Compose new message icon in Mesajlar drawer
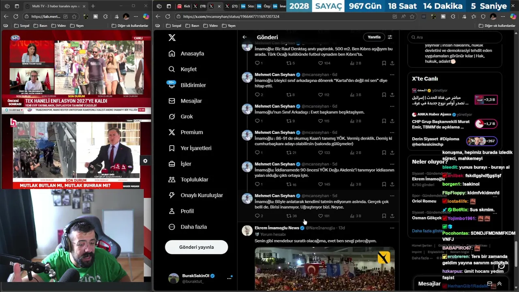Viewport: 519px width, 292px height. point(490,284)
